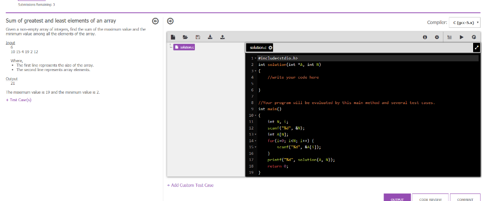
Task: Click the printf solution(A, N) line
Action: [x=301, y=160]
